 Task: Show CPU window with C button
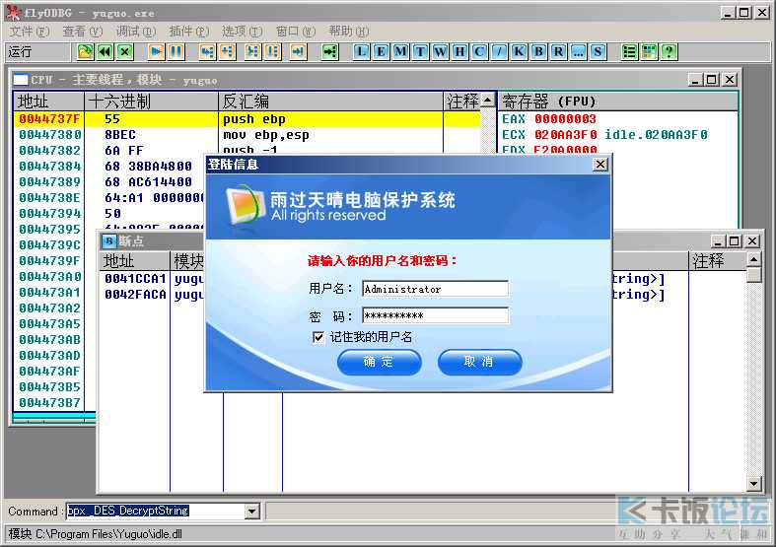479,51
